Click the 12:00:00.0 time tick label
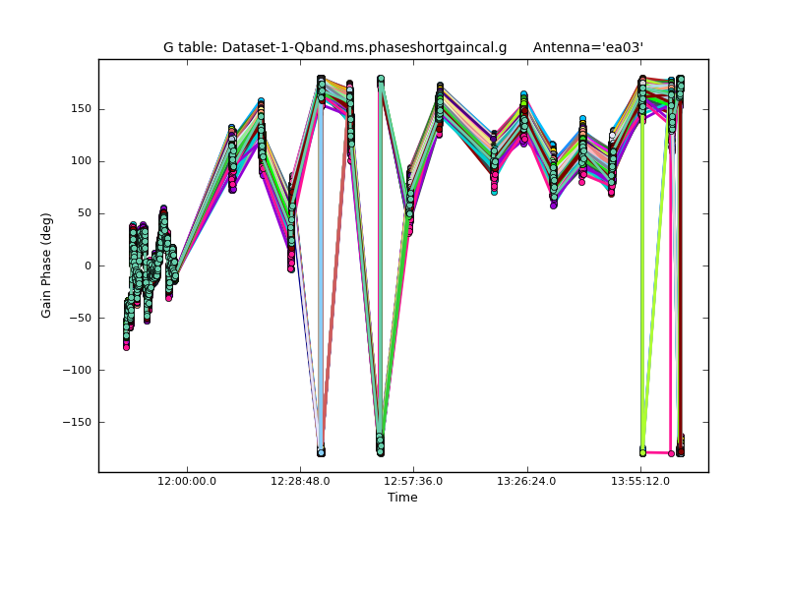Image resolution: width=787 pixels, height=590 pixels. click(x=187, y=481)
